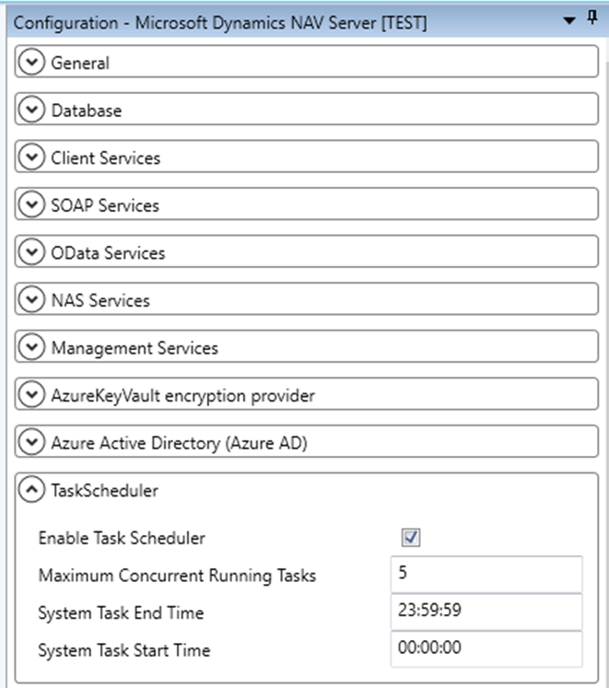Open the panel options dropdown arrow
Viewport: 609px width, 688px height.
[x=569, y=20]
